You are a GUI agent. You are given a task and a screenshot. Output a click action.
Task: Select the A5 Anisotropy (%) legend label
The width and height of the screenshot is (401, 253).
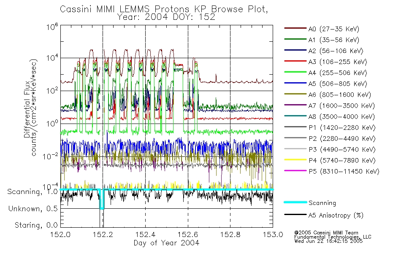336,215
